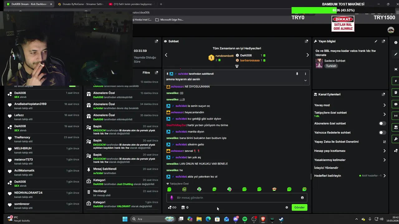Screen dimensions: 399x224
Task: Expand Hesap yaşı kısıtlaması settings
Action: [x=384, y=151]
